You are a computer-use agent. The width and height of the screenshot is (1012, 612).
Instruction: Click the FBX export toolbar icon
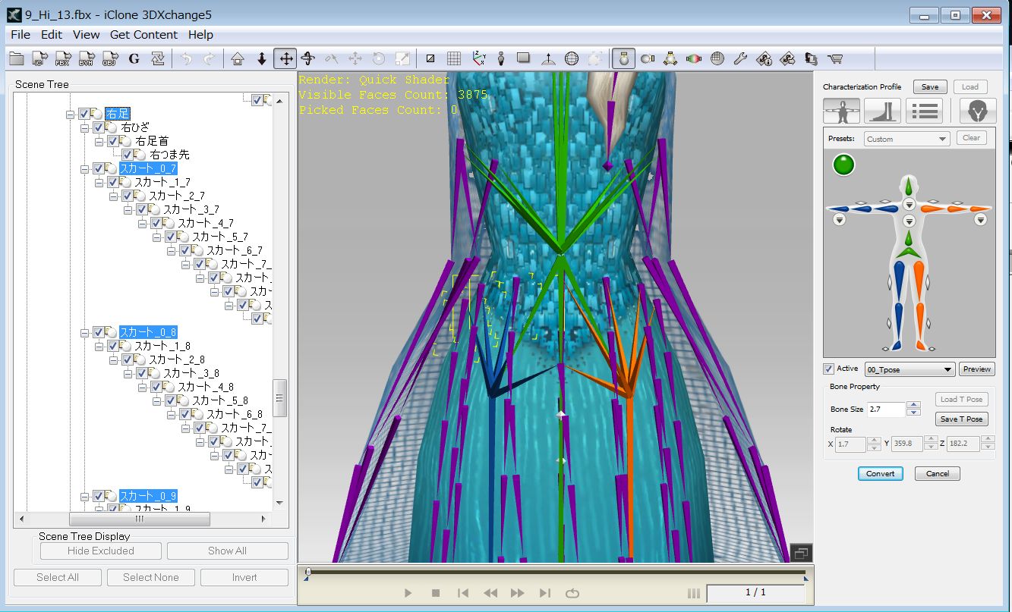[x=64, y=58]
